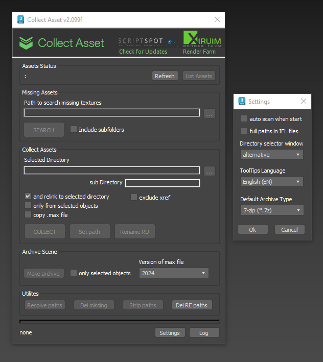Click the Strip paths button
This screenshot has width=323, height=362.
coord(143,305)
